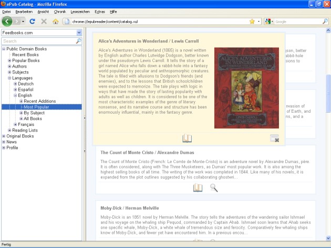The width and height of the screenshot is (331, 248).
Task: Open the address bar history dropdown
Action: [x=258, y=21]
